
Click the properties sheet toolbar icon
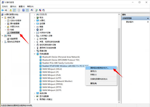(19, 10)
